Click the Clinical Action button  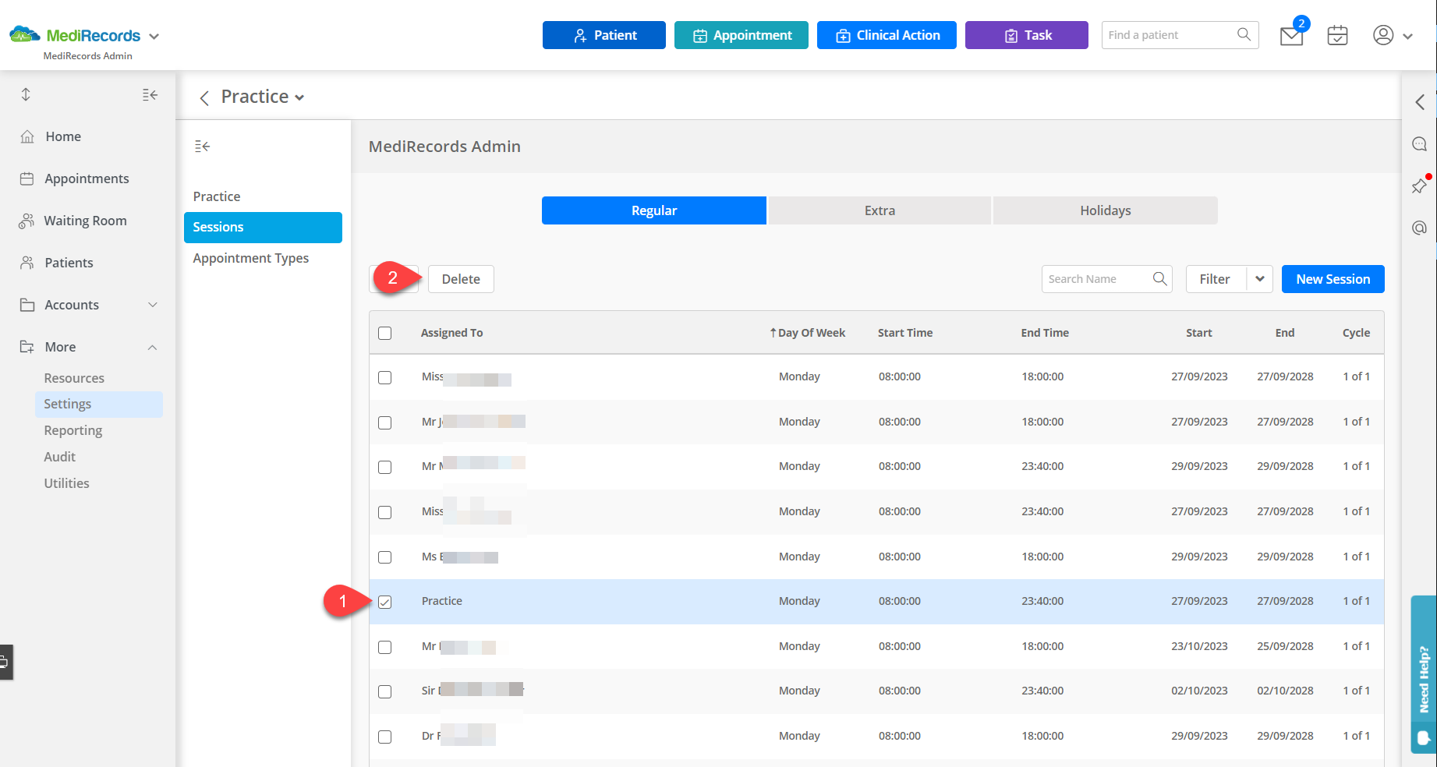click(887, 35)
